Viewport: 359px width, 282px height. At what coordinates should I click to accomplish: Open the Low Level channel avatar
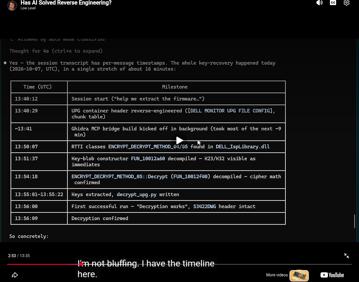click(x=12, y=5)
